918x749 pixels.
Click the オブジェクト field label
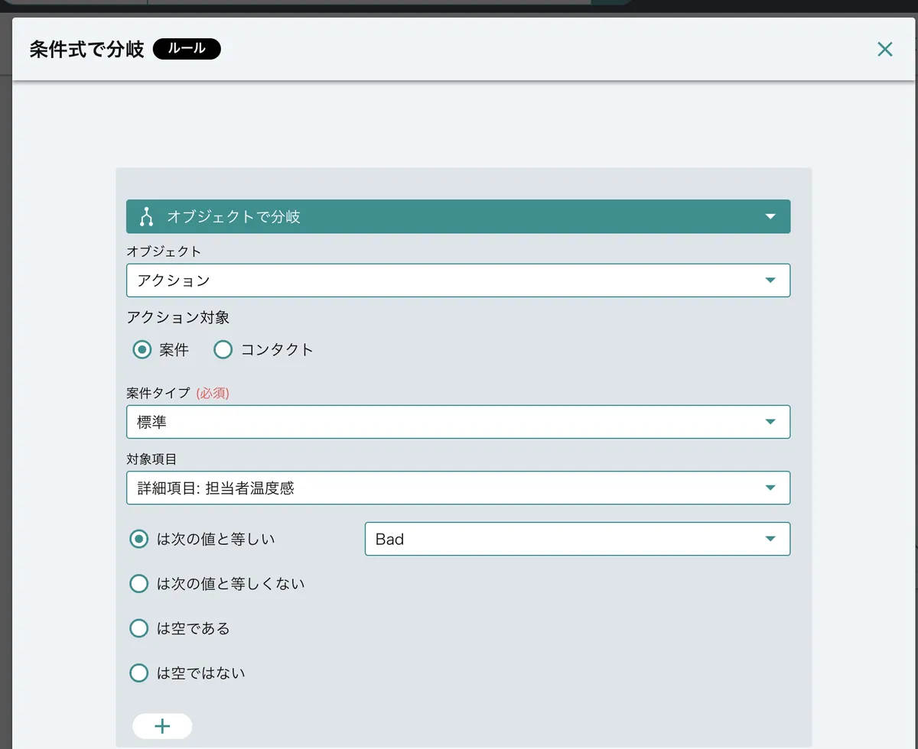tap(164, 251)
